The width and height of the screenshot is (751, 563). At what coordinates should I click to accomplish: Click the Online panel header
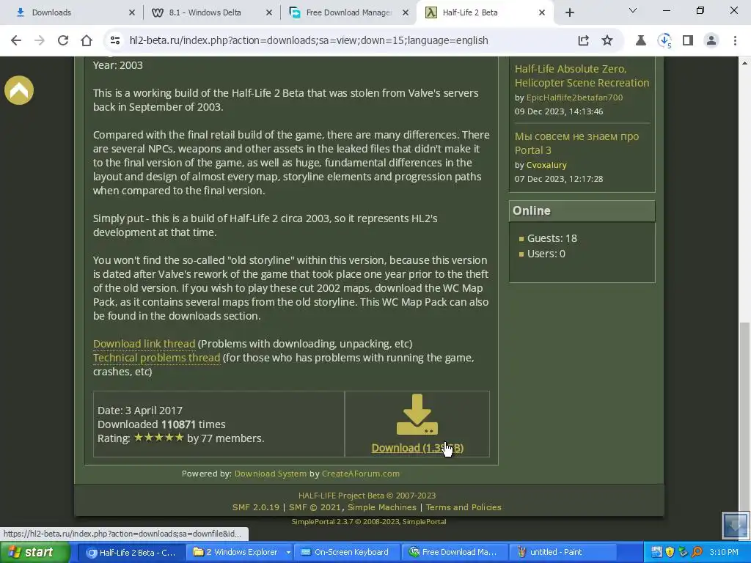tap(582, 211)
